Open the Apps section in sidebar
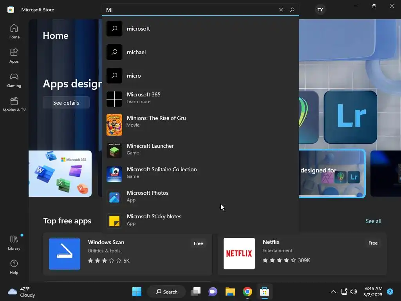401x301 pixels. pos(14,56)
